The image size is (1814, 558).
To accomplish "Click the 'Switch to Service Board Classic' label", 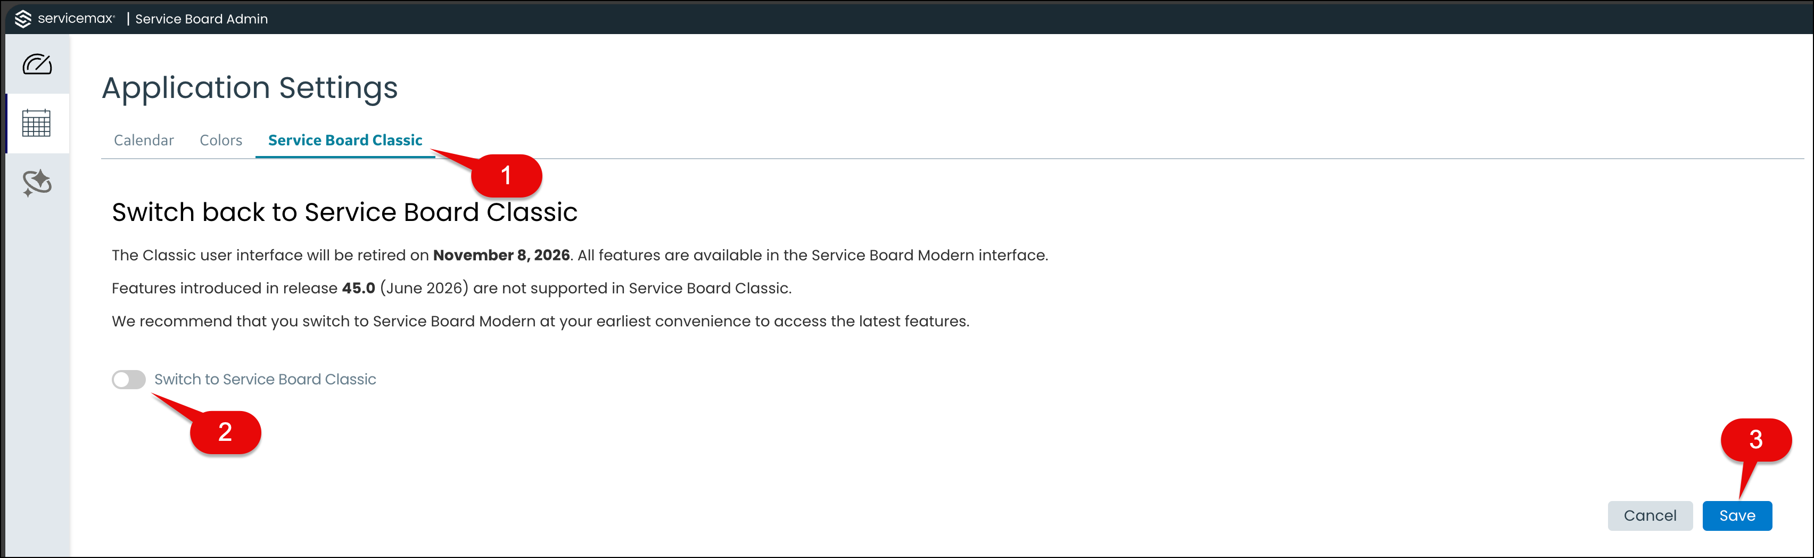I will (x=266, y=380).
